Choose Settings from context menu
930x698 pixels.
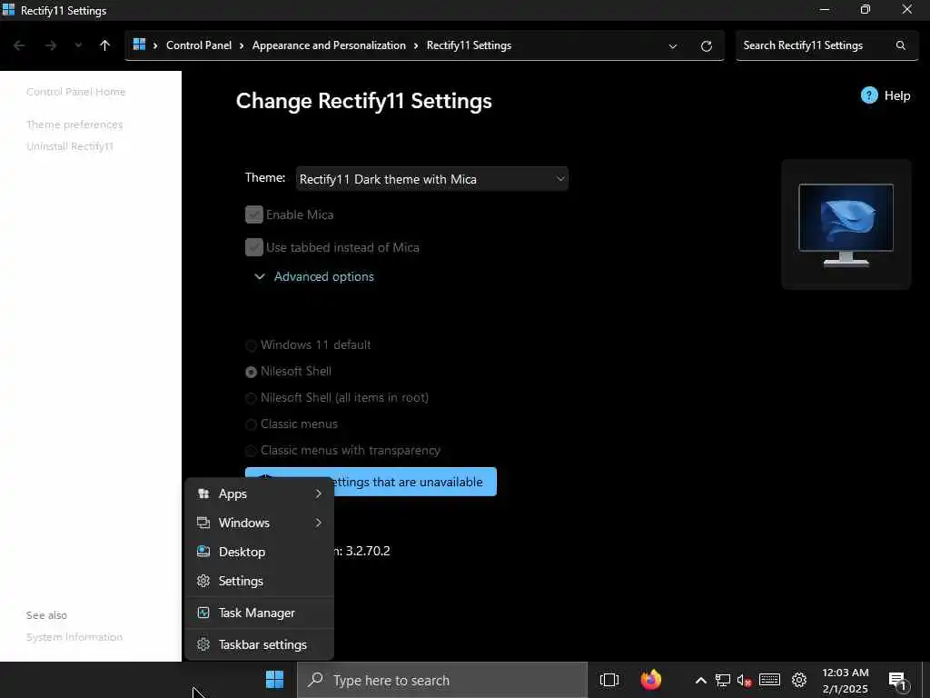pos(259,581)
